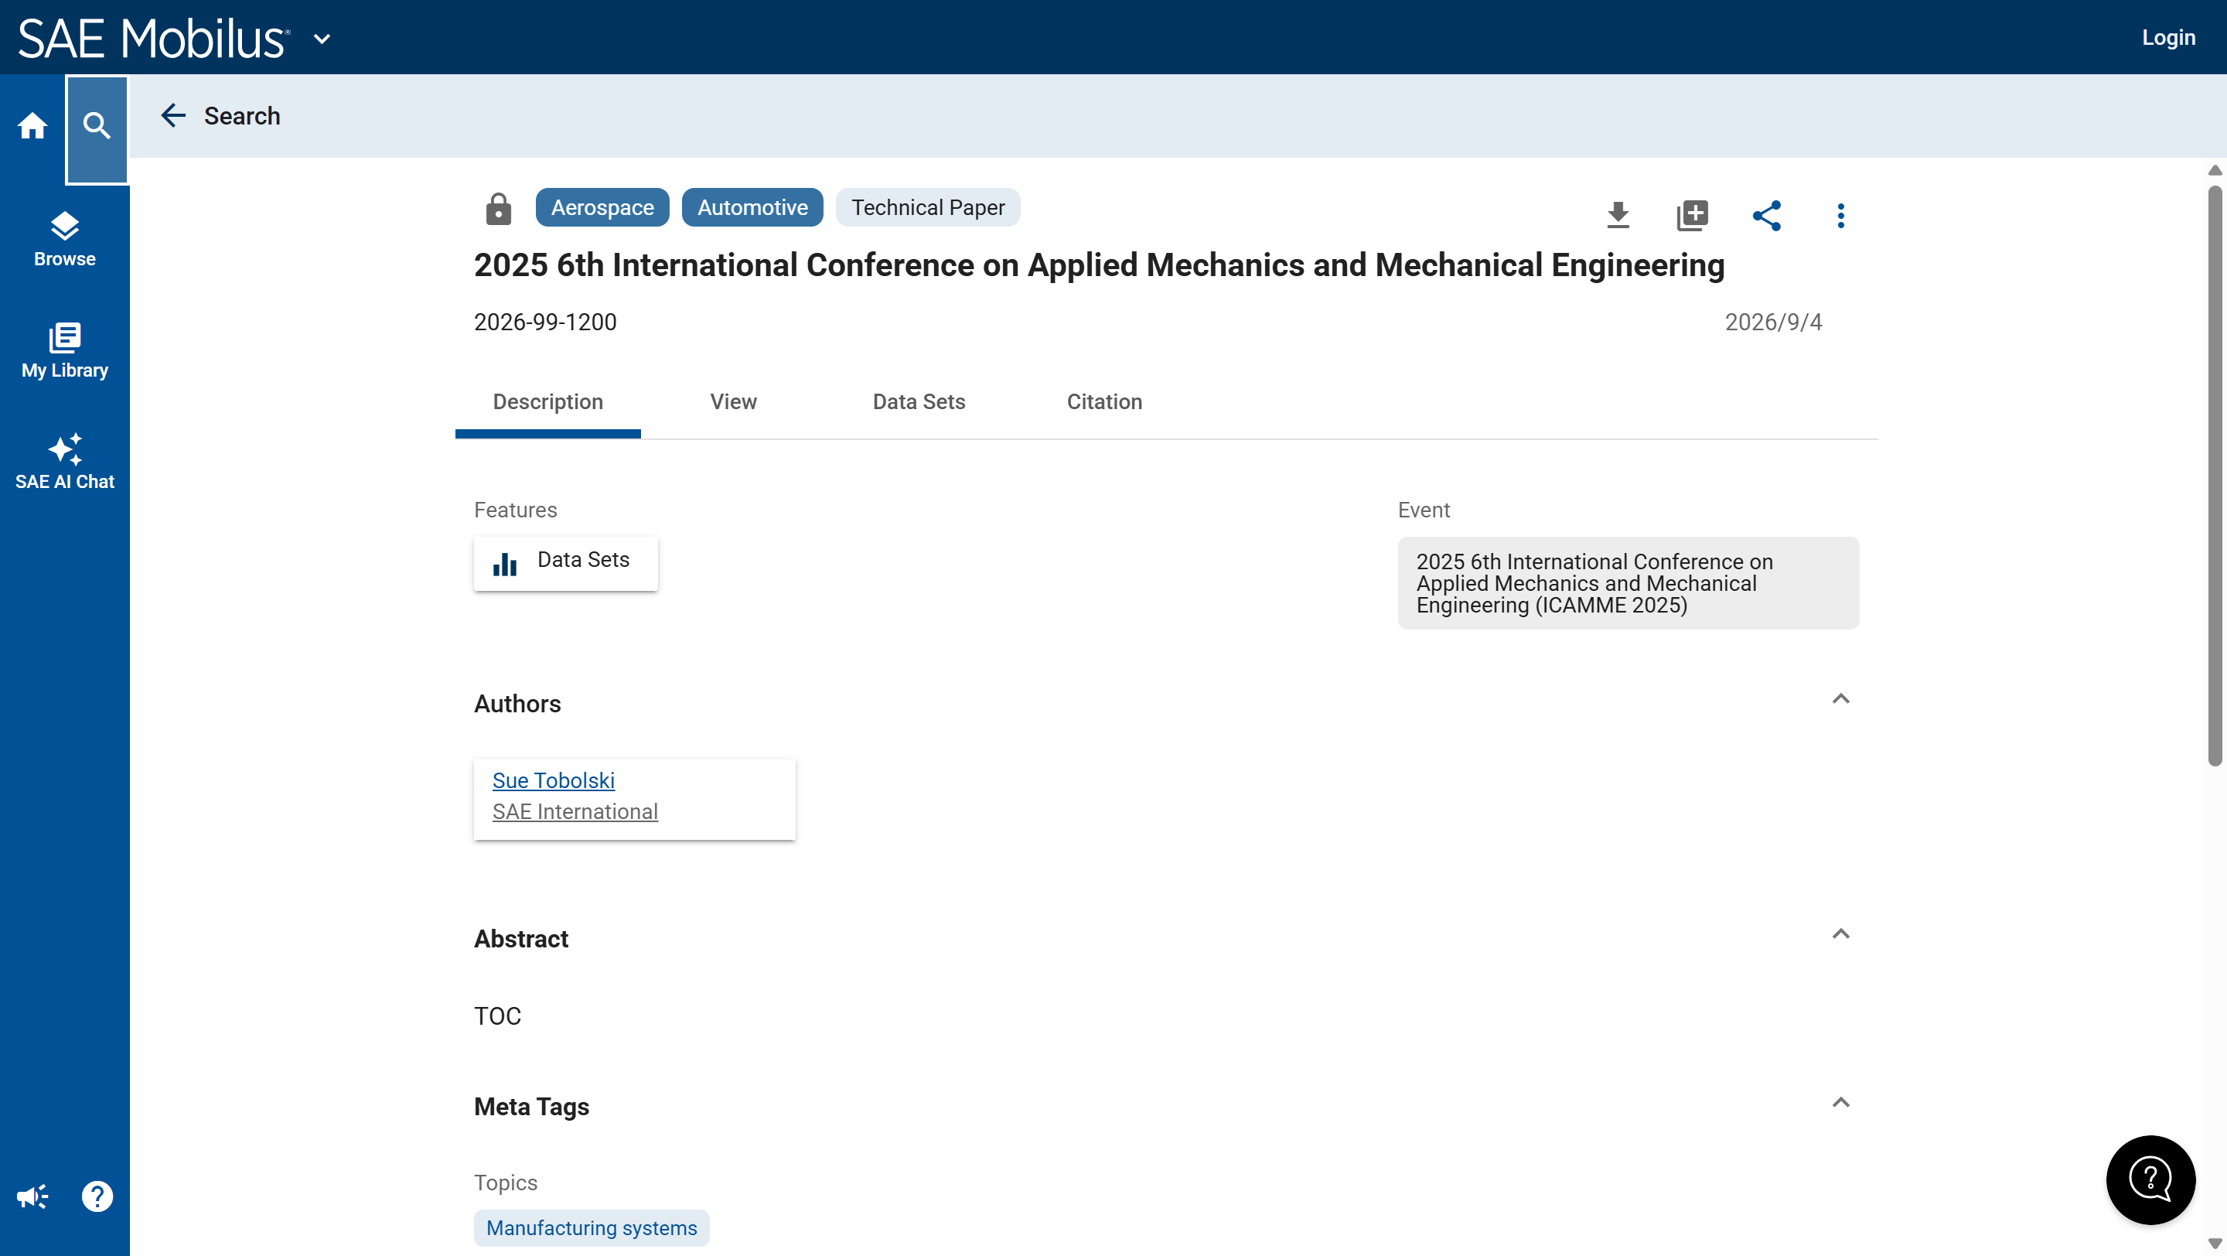Click the Data Sets bar chart feature button
The height and width of the screenshot is (1256, 2227).
[x=565, y=564]
